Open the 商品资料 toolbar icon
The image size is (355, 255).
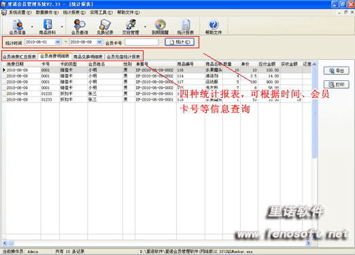coord(48,27)
